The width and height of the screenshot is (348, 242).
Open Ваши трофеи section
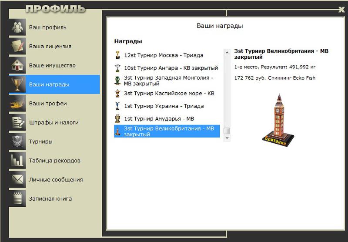54,104
